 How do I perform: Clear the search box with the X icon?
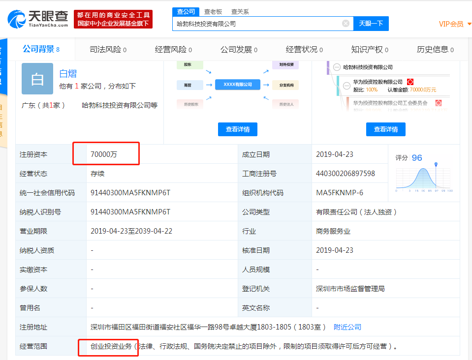pos(346,23)
